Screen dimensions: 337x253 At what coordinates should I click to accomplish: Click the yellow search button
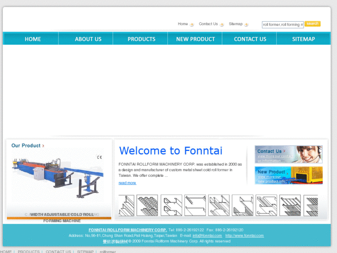point(312,24)
